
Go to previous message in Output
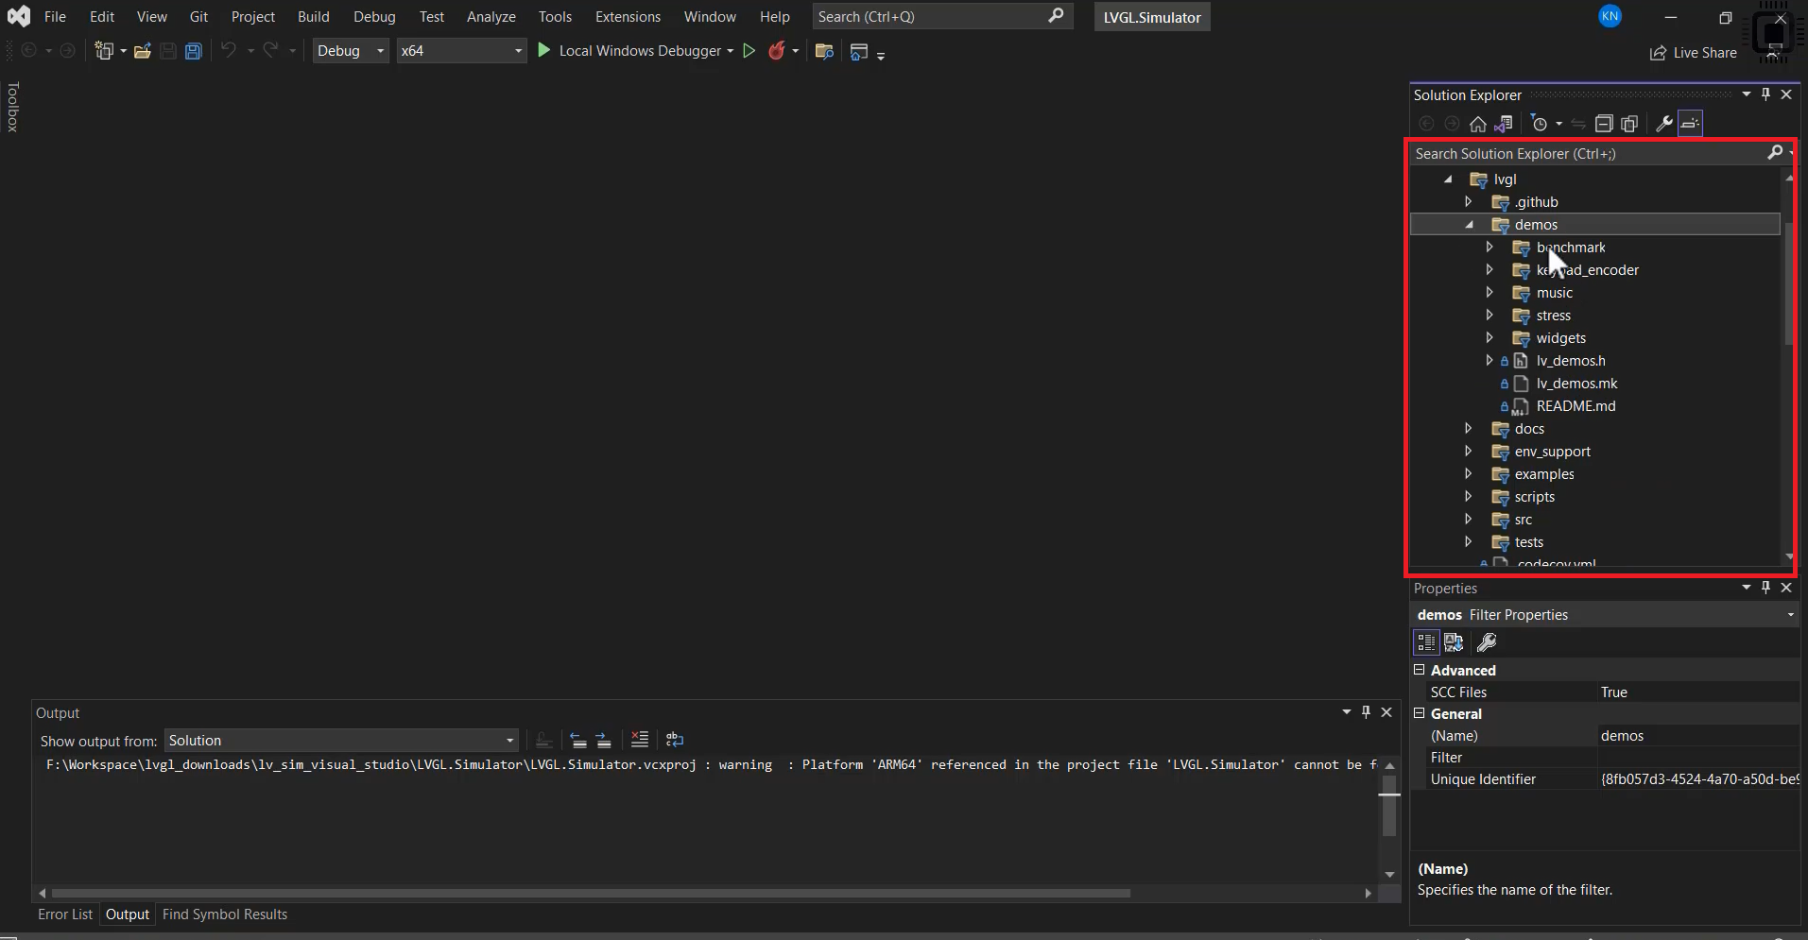point(578,740)
